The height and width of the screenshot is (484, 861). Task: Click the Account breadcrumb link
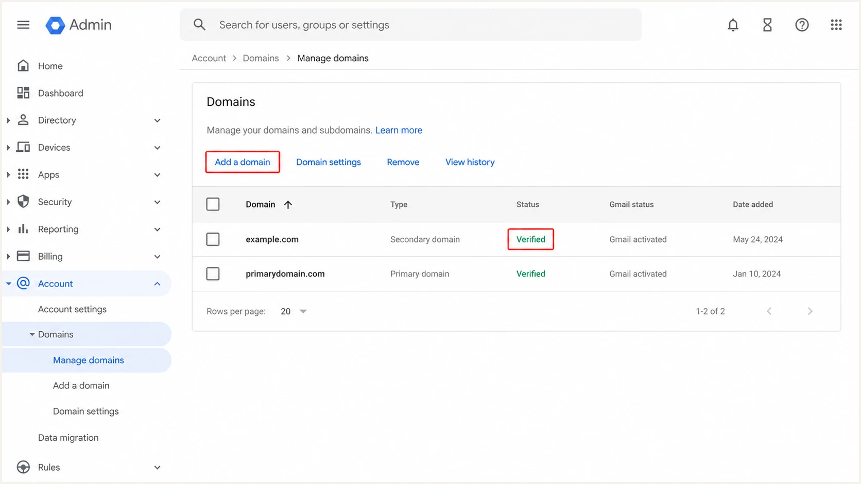209,58
